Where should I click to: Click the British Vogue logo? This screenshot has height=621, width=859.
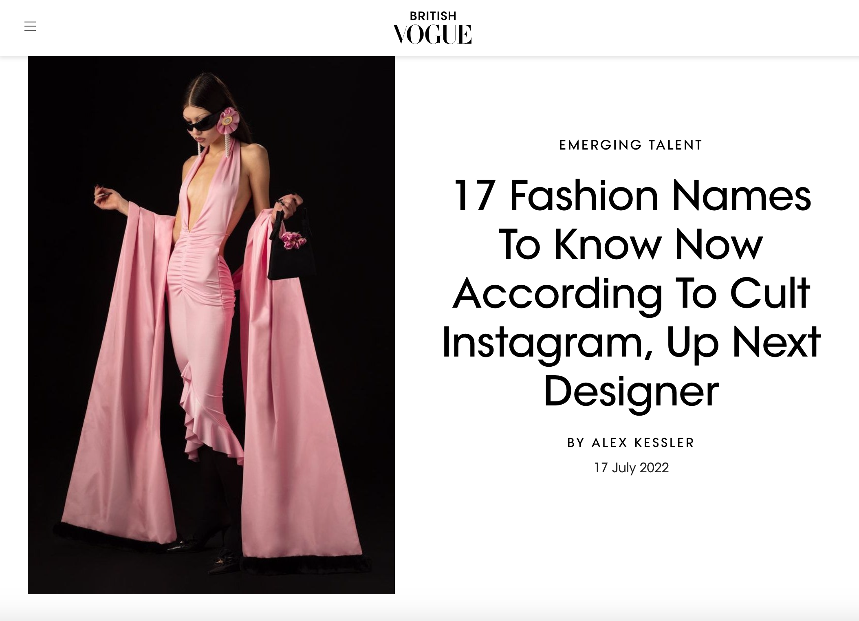(432, 28)
